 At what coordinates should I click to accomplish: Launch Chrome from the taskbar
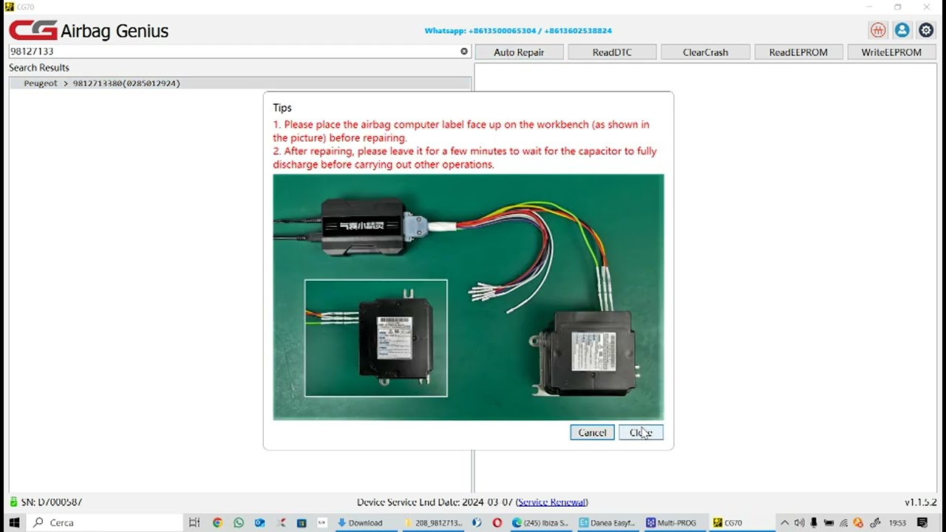pyautogui.click(x=217, y=522)
